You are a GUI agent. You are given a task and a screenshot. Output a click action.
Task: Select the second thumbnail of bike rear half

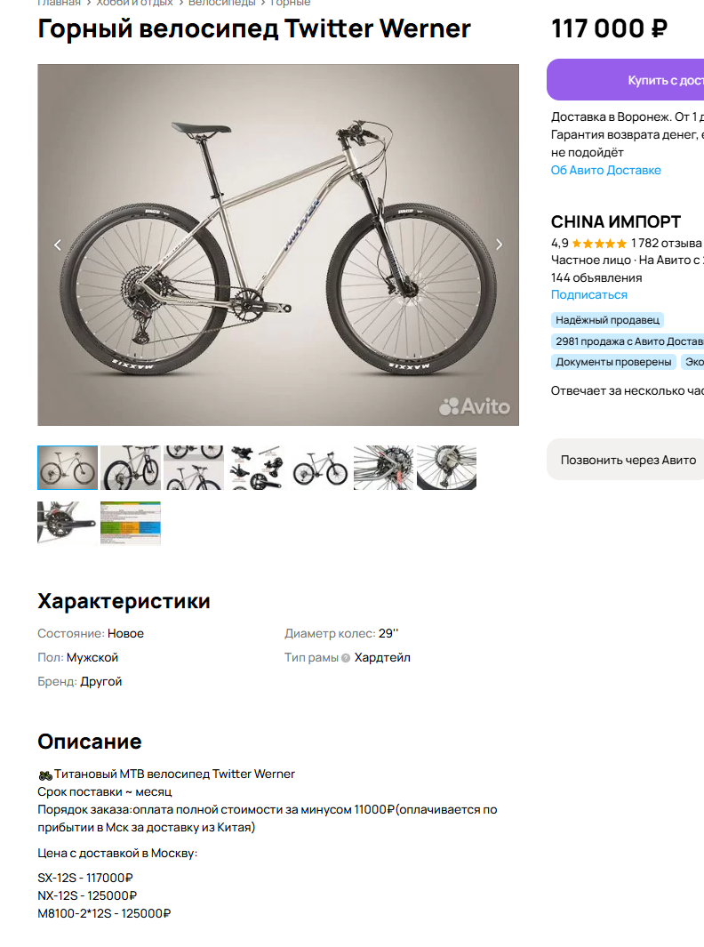click(131, 468)
